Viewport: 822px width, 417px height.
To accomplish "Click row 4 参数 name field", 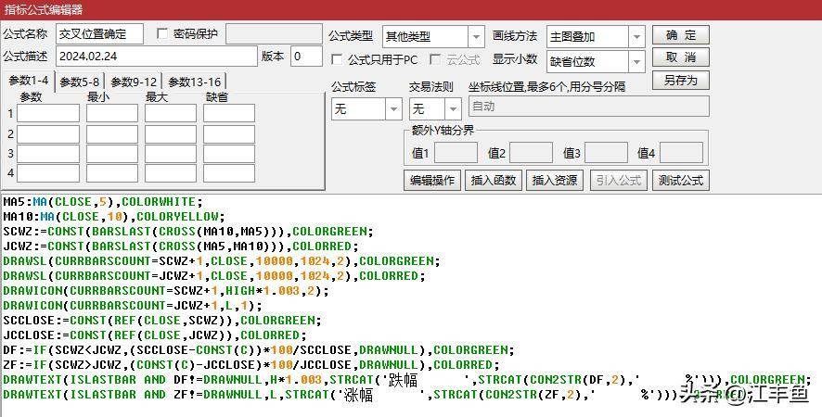I will tap(48, 173).
